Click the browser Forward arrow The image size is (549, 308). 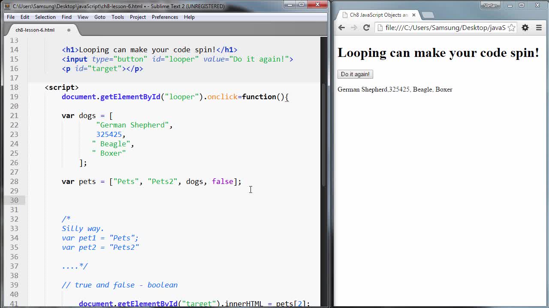[x=354, y=27]
